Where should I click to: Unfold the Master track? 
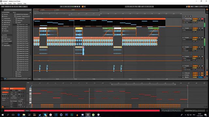tap(183, 77)
